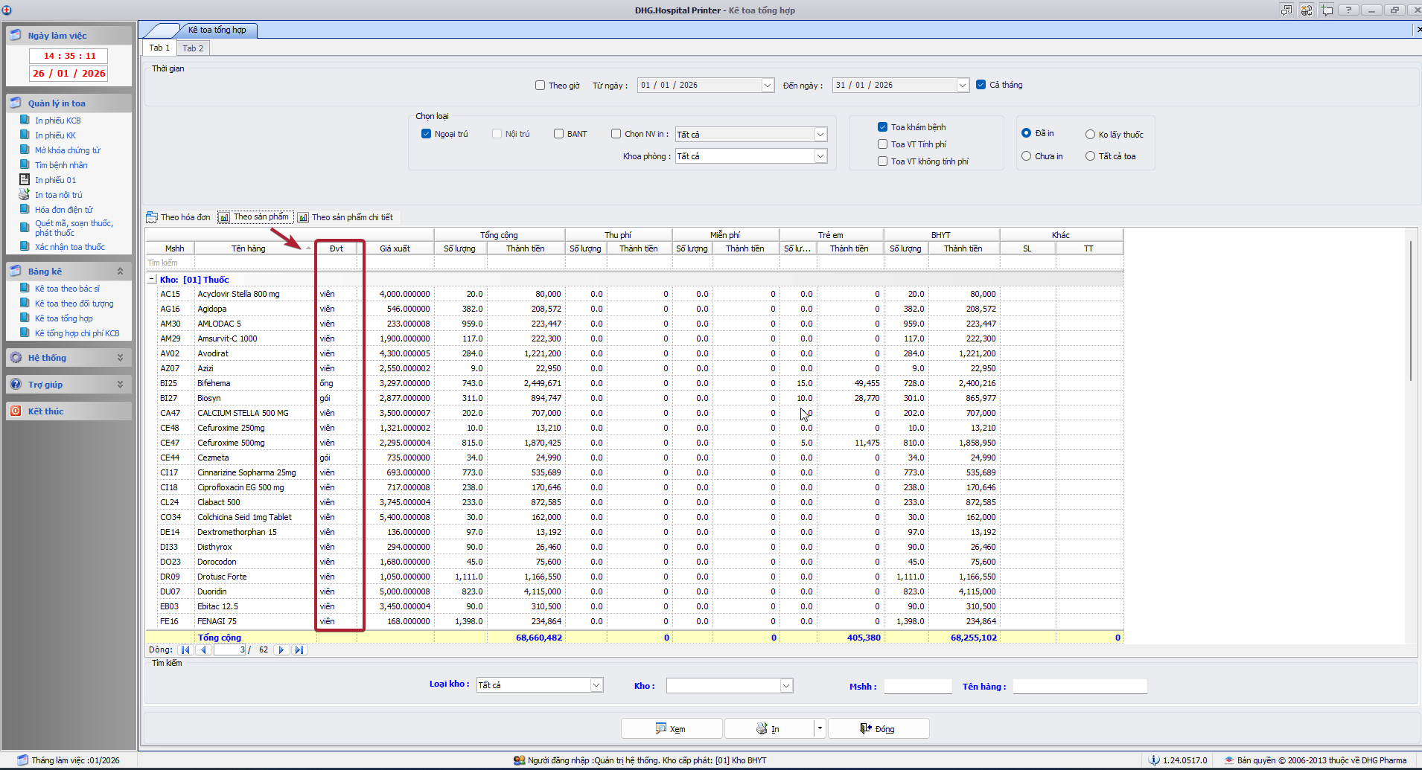Click the In toa nội trú printer icon
The width and height of the screenshot is (1422, 770).
click(x=24, y=195)
